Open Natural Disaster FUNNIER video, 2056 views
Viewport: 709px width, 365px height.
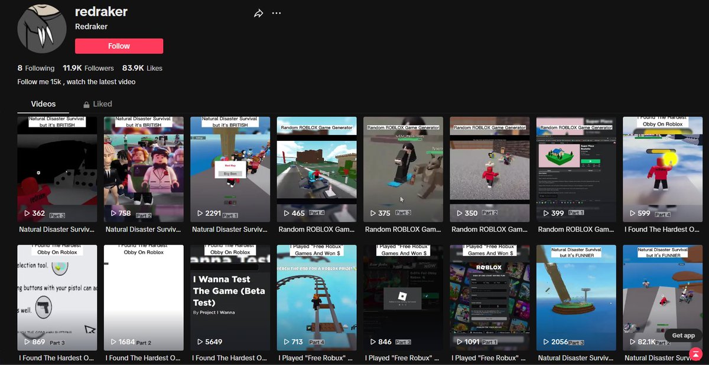[576, 298]
